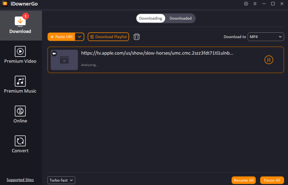Open the Download section in sidebar
The height and width of the screenshot is (185, 288).
click(20, 25)
